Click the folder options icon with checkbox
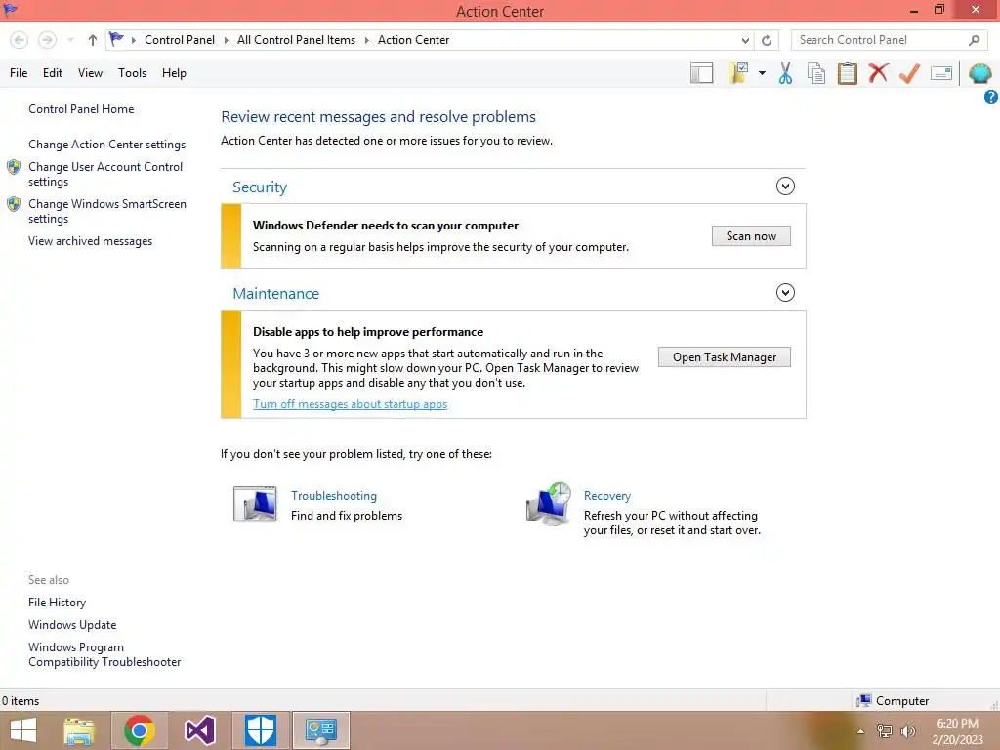1000x750 pixels. pos(738,73)
